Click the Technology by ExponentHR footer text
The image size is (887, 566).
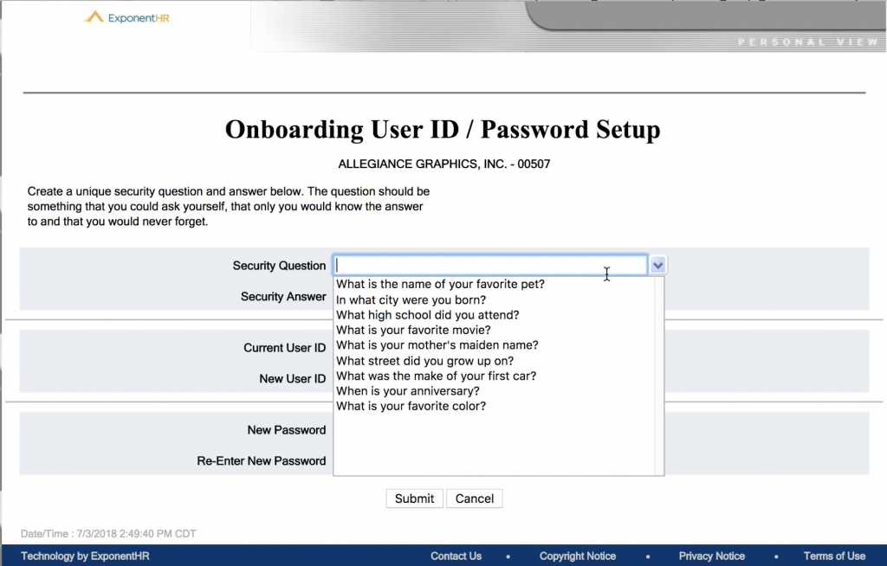point(83,556)
